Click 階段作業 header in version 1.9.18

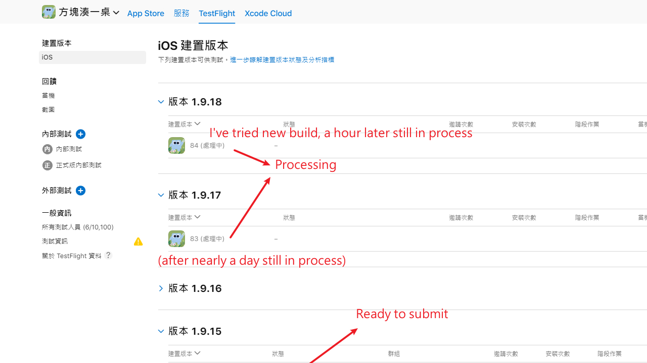coord(587,125)
